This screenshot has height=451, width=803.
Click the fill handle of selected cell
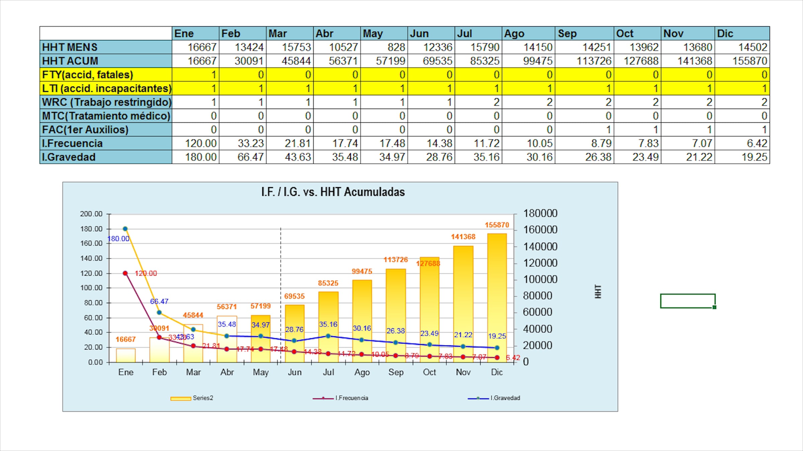pyautogui.click(x=714, y=307)
